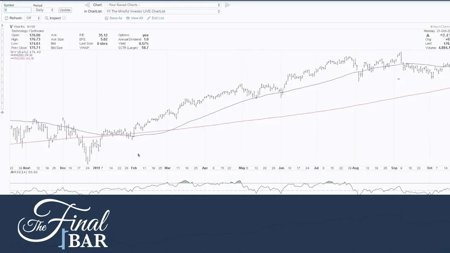Viewport: 450px width, 253px height.
Task: Click the up arrow price change indicator
Action: click(428, 35)
